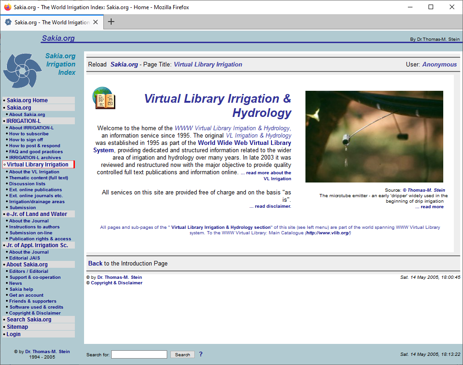Open the 'Editors / Editorial' link

[x=28, y=271]
